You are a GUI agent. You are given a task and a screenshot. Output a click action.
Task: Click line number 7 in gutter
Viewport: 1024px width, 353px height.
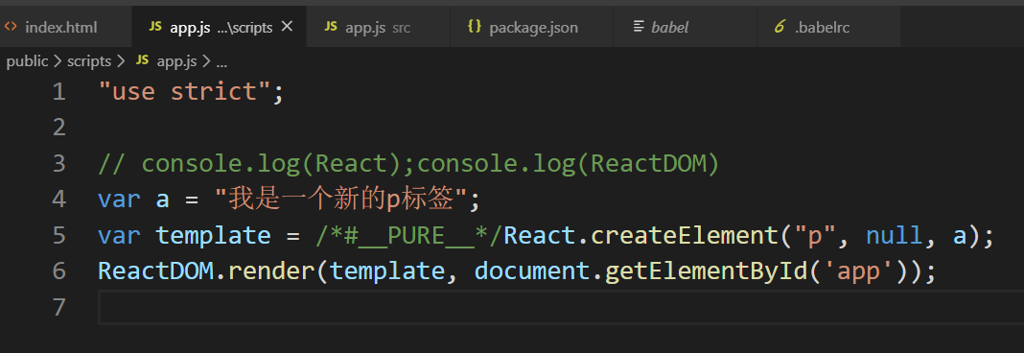tap(59, 307)
